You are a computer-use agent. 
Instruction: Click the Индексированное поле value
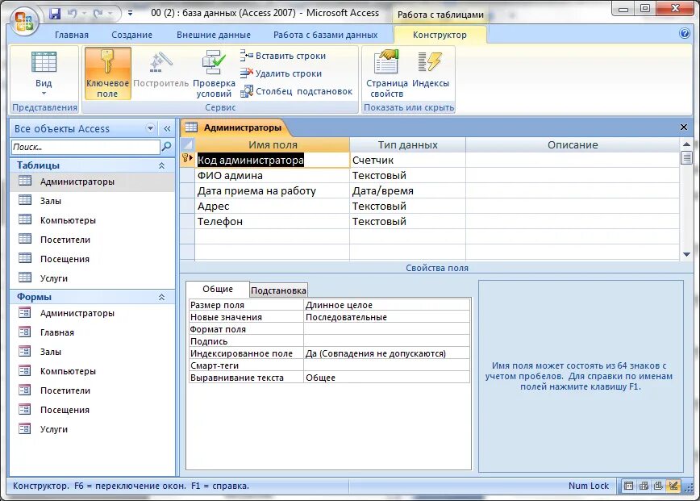tap(386, 353)
